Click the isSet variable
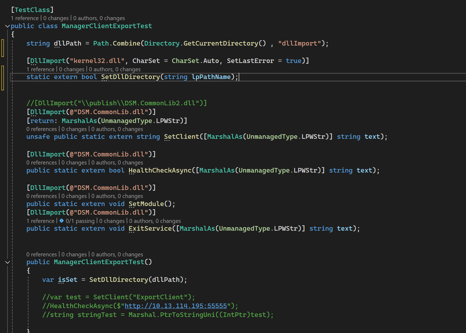Image resolution: width=466 pixels, height=333 pixels. point(68,280)
